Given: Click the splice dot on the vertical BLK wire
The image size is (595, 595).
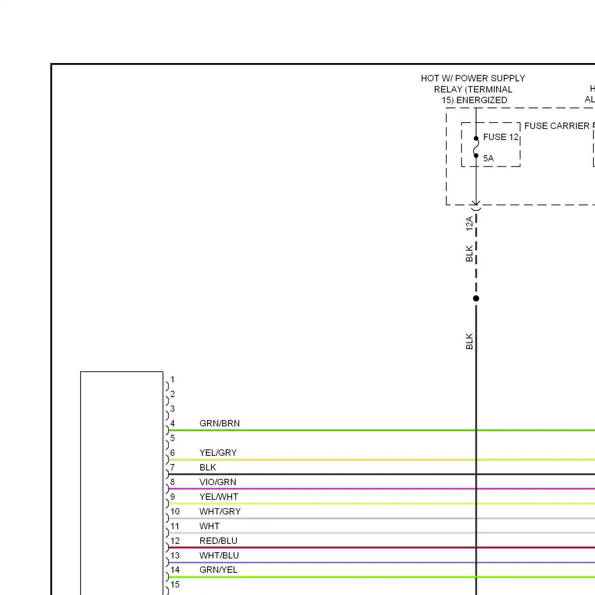Looking at the screenshot, I should (476, 298).
